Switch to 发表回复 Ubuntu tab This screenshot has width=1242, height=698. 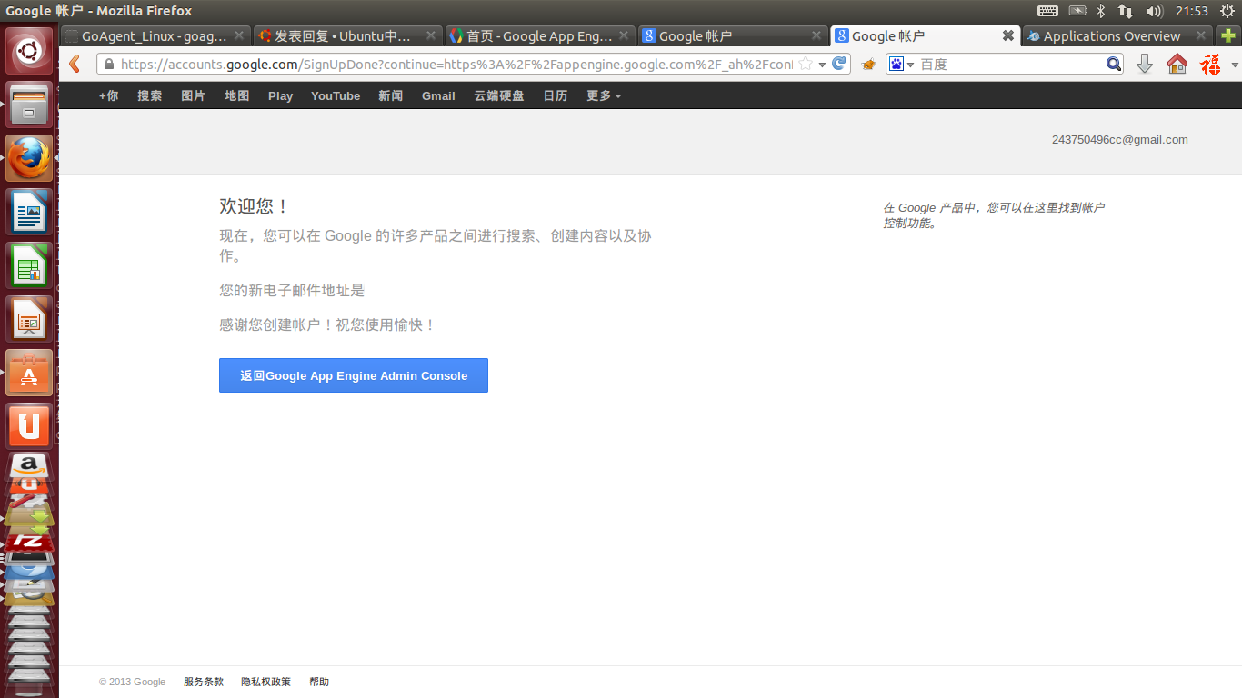(x=347, y=35)
